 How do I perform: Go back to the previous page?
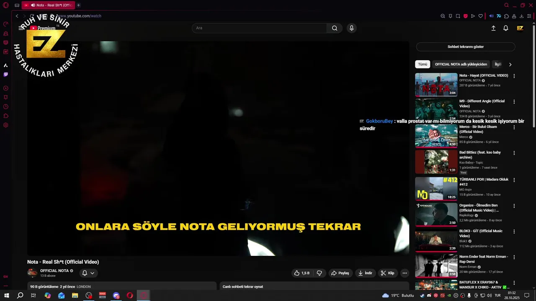tap(17, 16)
